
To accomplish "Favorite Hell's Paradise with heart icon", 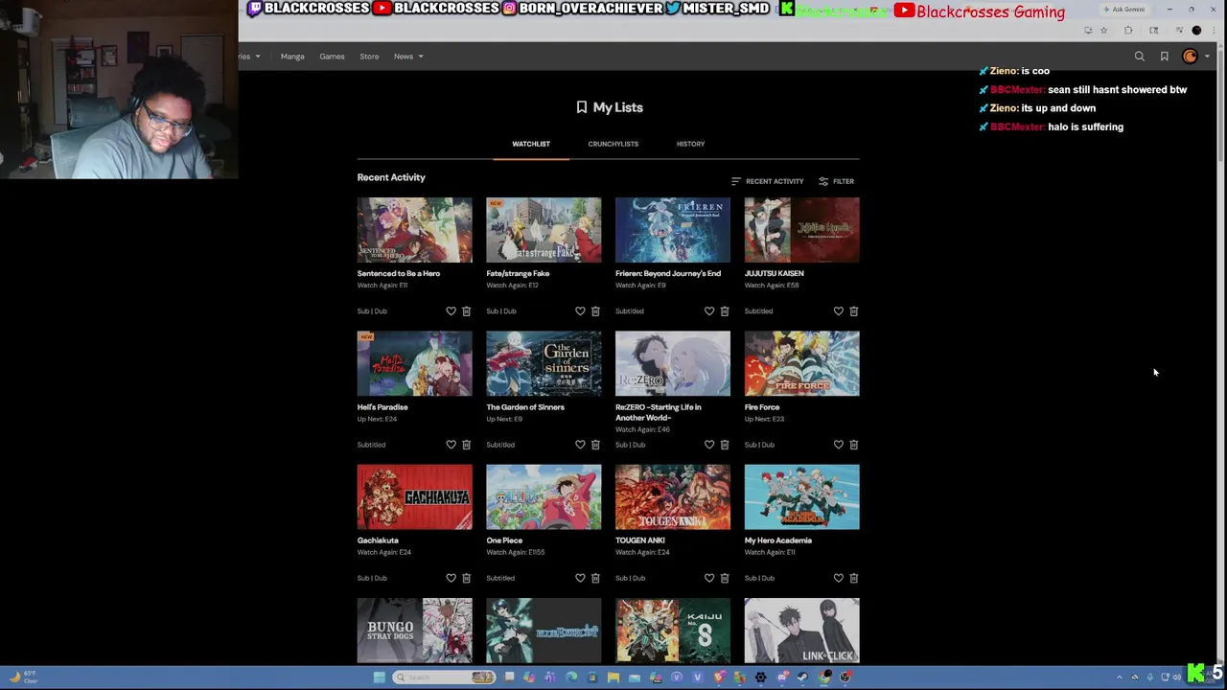I will (x=451, y=445).
